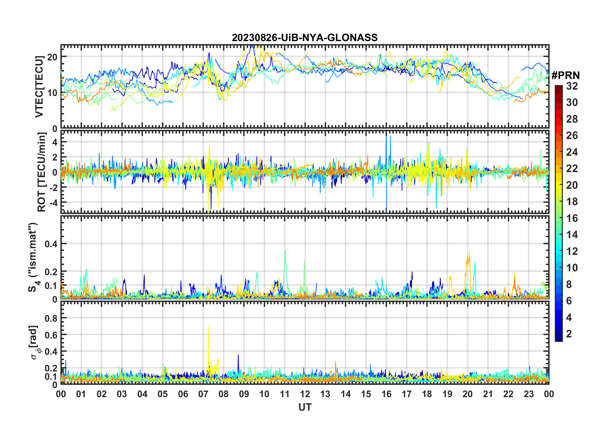Click the VTEC[TECU] y-axis label

[x=39, y=87]
